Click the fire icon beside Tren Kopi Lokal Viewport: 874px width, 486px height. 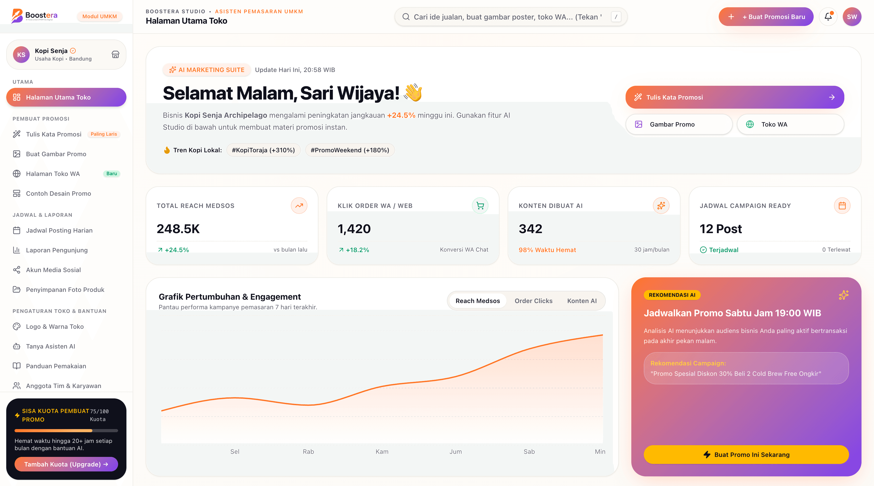click(167, 150)
